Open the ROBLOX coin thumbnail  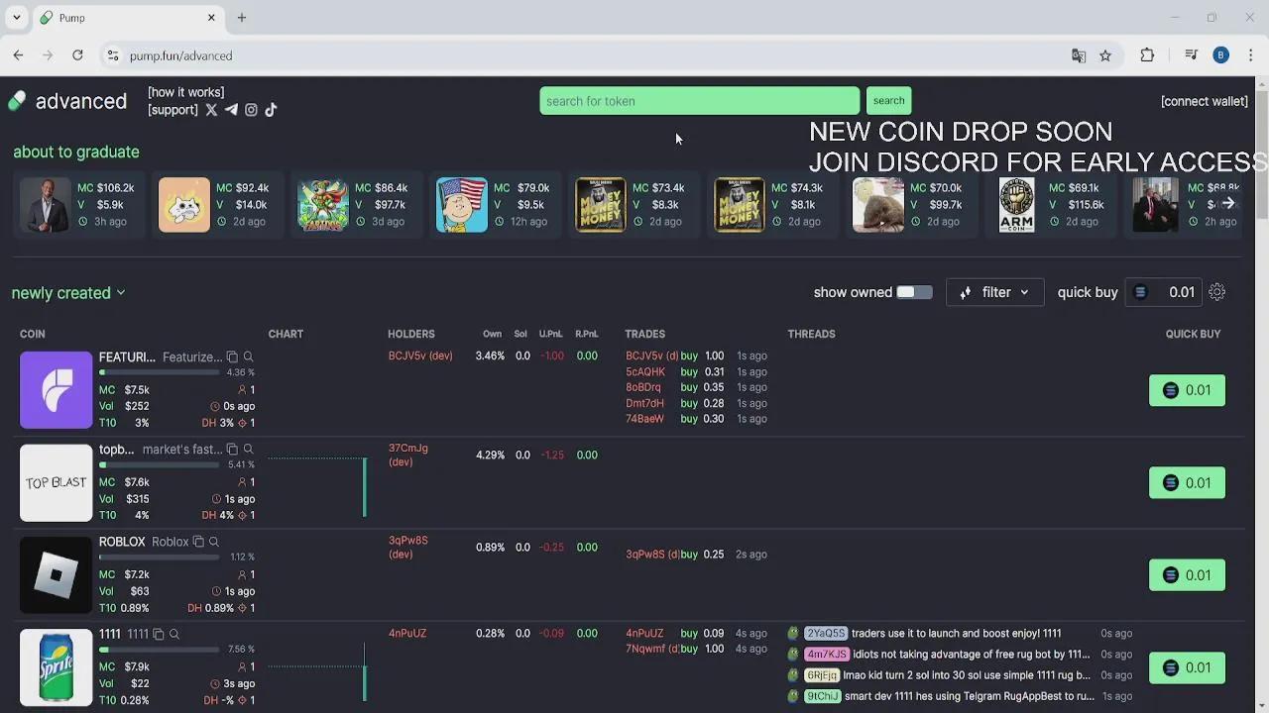[x=56, y=575]
